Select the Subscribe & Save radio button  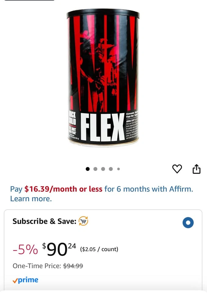click(x=188, y=222)
